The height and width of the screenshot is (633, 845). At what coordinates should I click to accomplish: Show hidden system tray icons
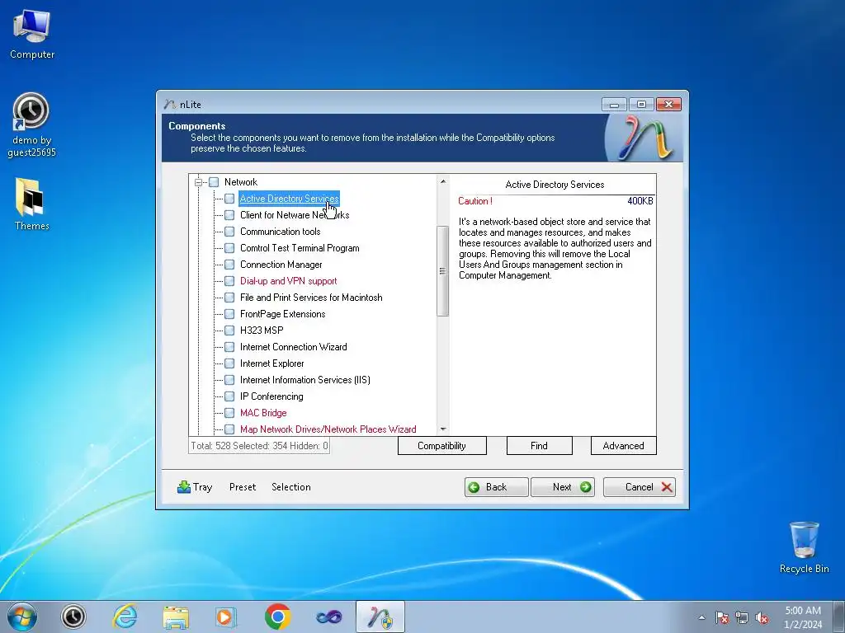701,617
